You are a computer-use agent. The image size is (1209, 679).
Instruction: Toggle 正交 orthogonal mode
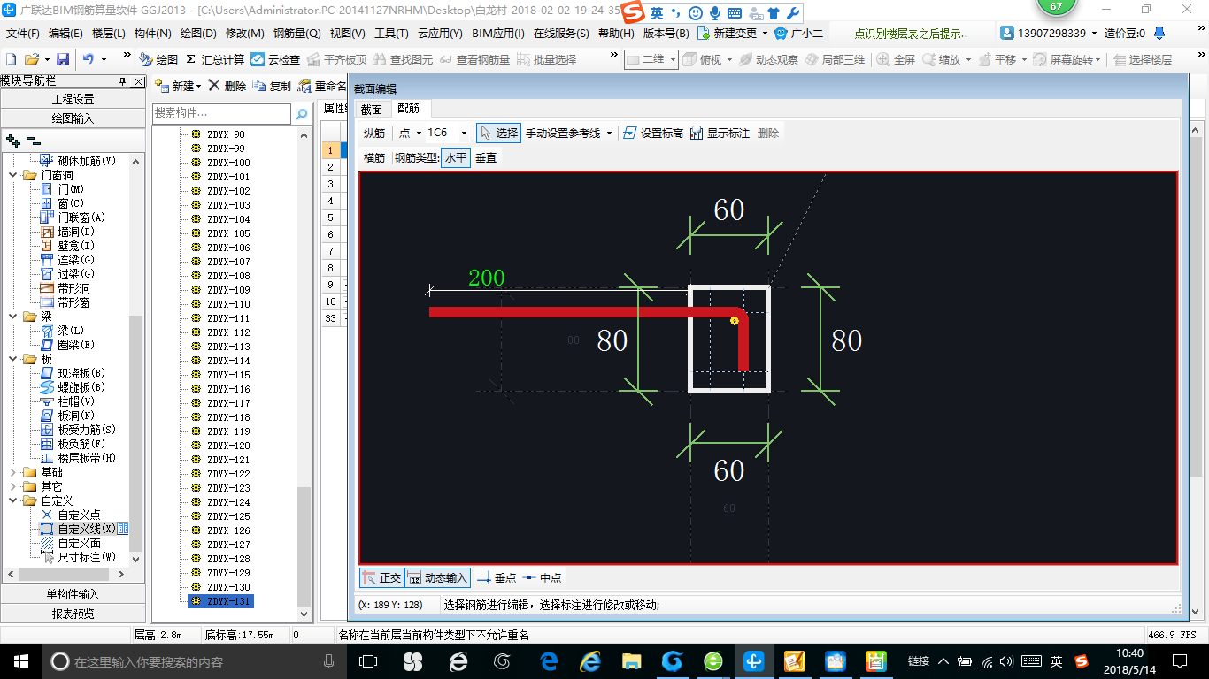(381, 577)
